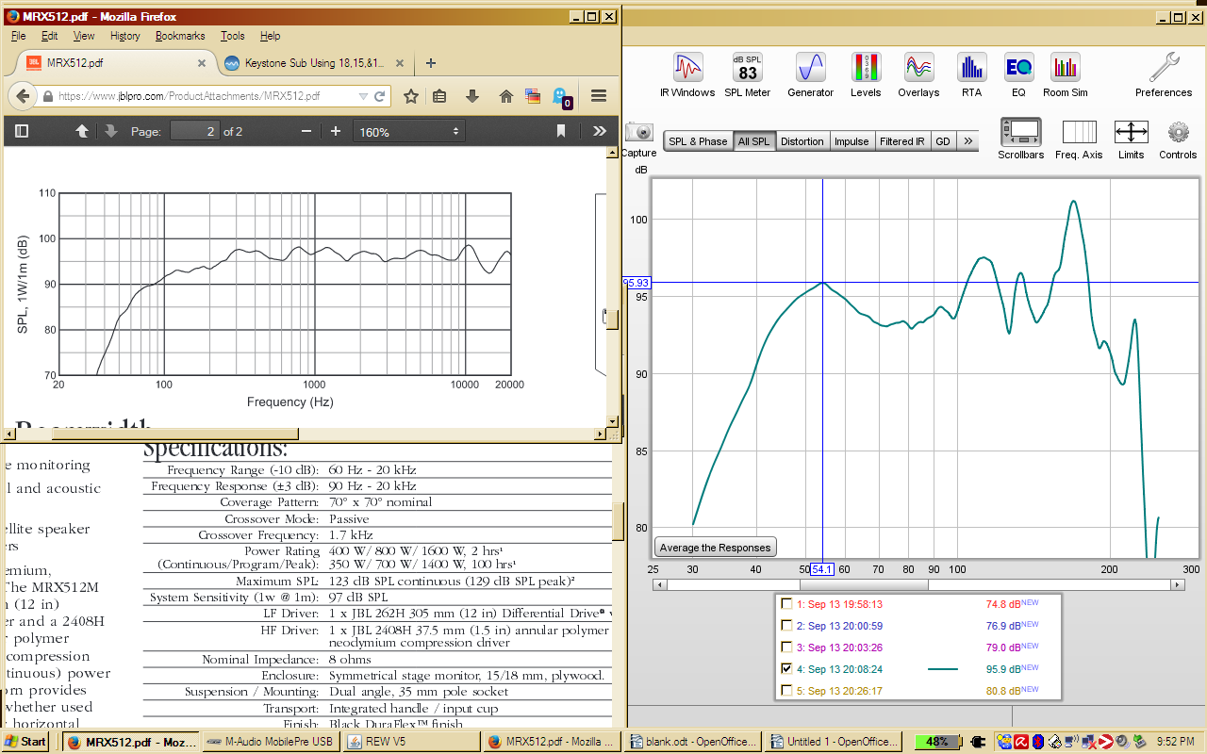Open the Overlays window
The width and height of the screenshot is (1207, 754).
[x=918, y=74]
